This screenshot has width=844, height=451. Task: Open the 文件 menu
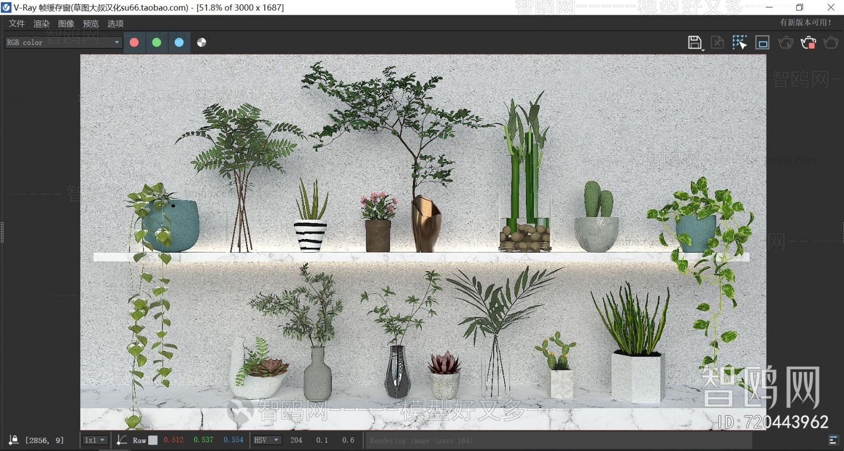coord(17,24)
